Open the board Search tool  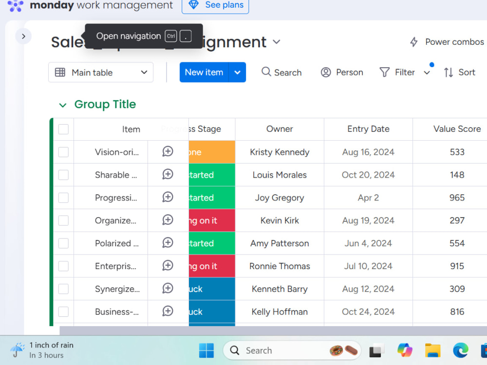pos(281,73)
